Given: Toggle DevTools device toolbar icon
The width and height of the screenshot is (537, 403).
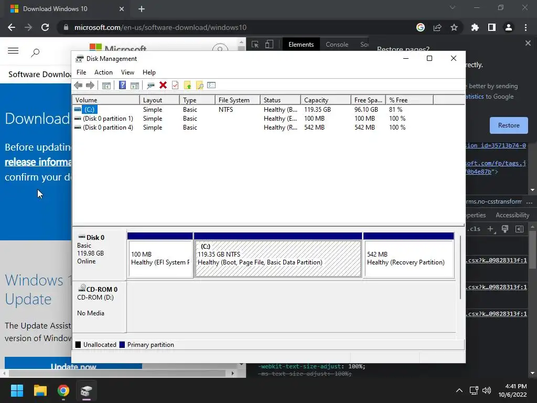Looking at the screenshot, I should click(x=269, y=45).
